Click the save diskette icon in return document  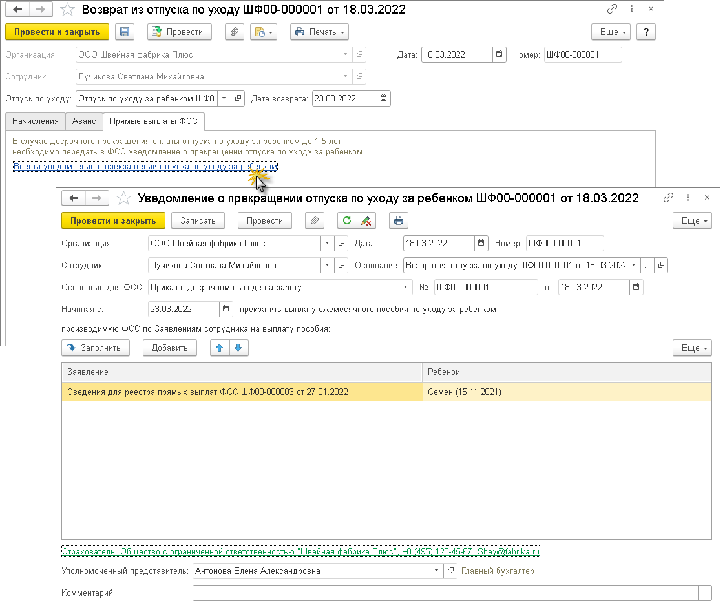coord(125,32)
